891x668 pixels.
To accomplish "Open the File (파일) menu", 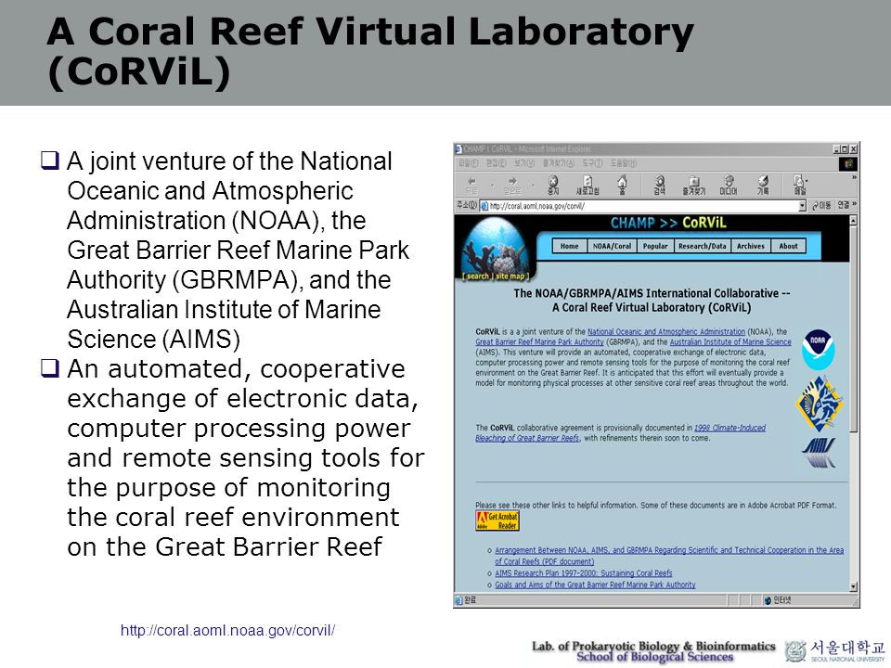I will tap(468, 163).
